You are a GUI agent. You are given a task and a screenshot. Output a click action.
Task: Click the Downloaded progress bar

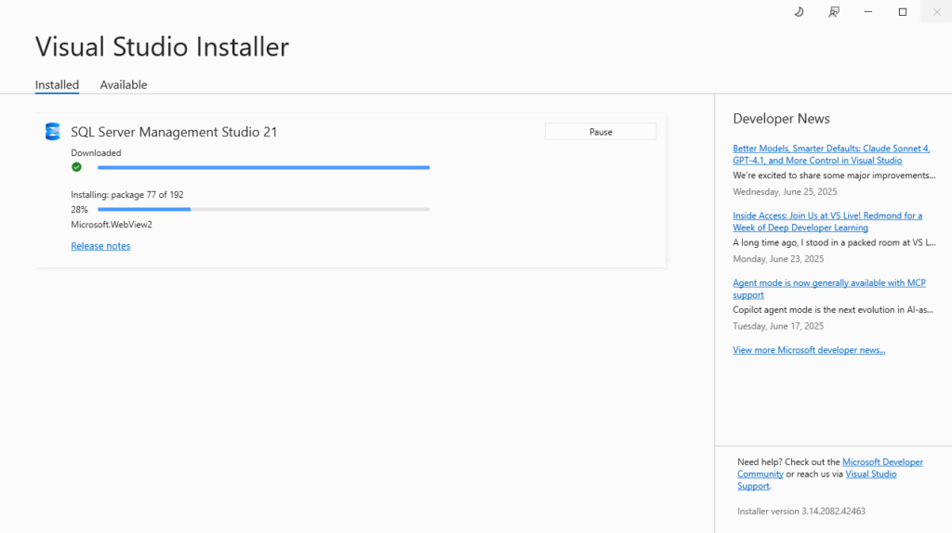click(263, 167)
